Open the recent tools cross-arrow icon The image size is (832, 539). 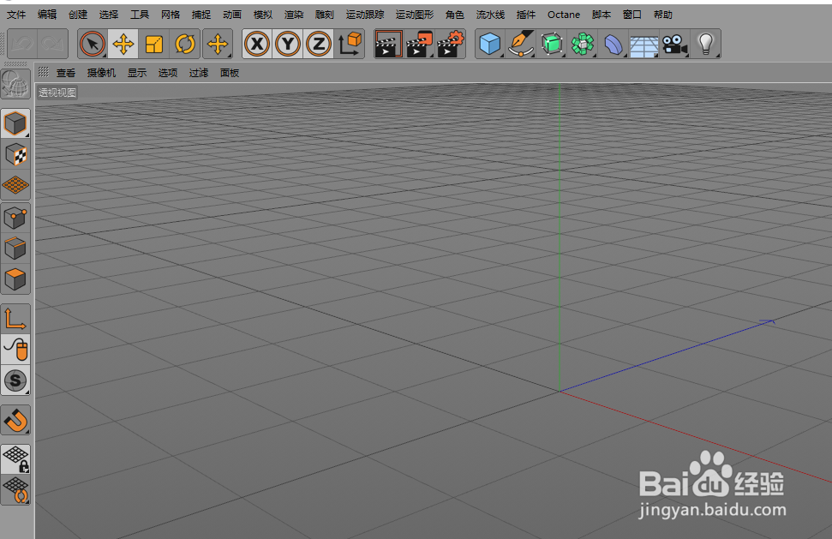click(x=218, y=44)
